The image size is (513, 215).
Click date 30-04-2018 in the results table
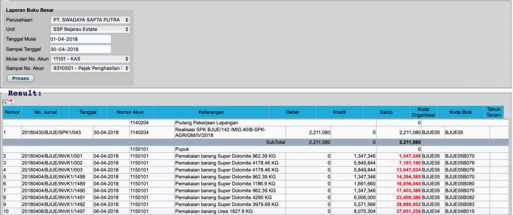106,132
